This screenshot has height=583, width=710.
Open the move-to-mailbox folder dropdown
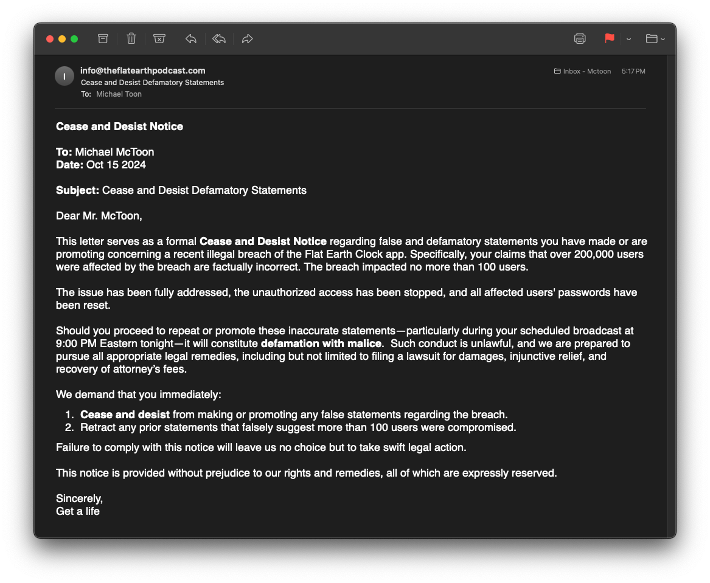[x=655, y=39]
